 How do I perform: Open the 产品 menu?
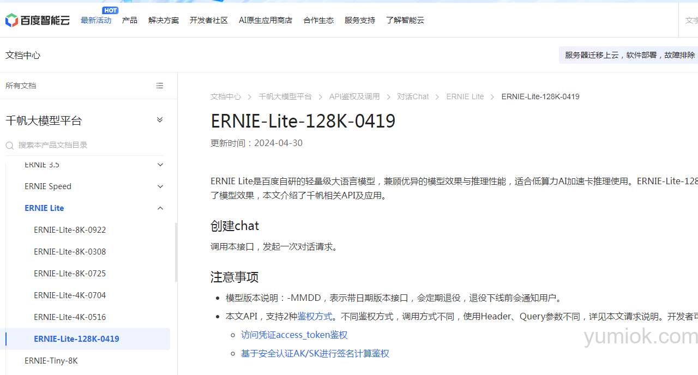(130, 20)
